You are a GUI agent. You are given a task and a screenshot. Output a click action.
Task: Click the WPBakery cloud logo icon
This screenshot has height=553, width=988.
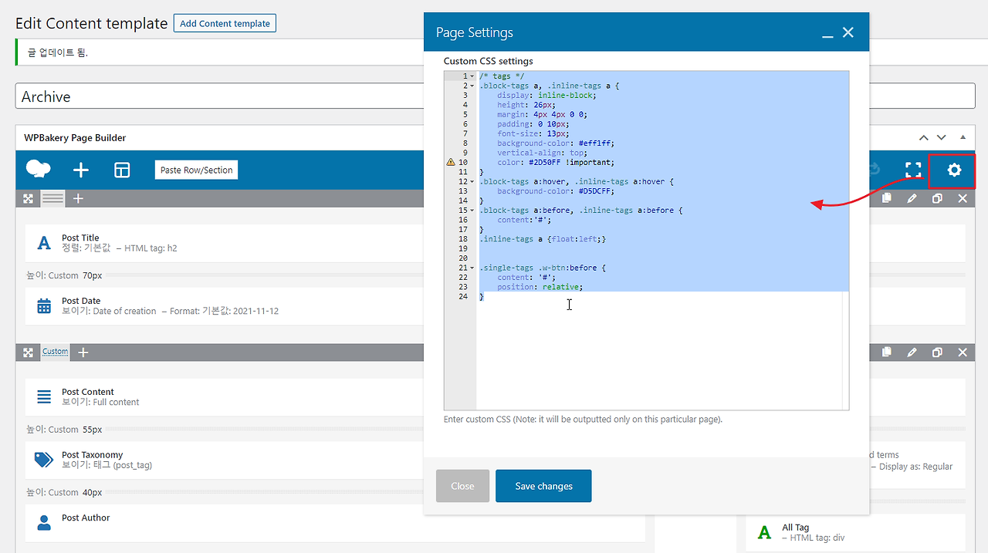point(38,170)
